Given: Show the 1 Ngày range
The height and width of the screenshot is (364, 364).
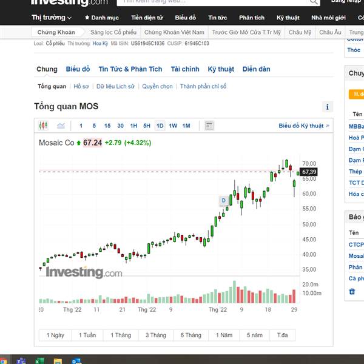Looking at the screenshot, I should coord(55,335).
